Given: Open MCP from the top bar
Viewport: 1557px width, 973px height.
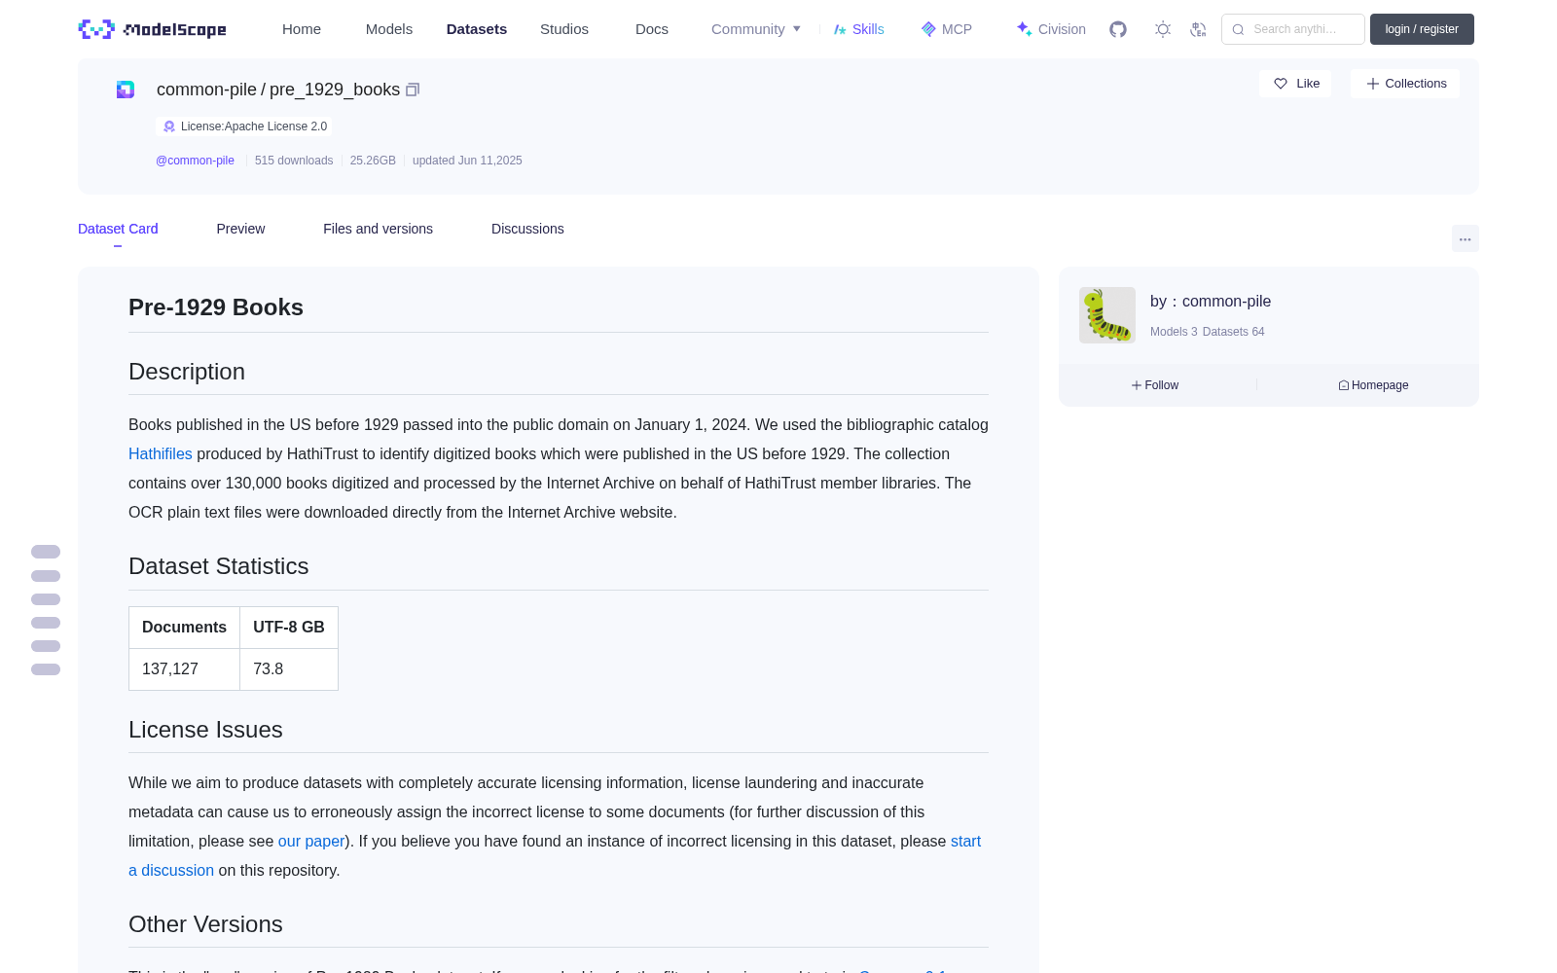Looking at the screenshot, I should point(947,29).
